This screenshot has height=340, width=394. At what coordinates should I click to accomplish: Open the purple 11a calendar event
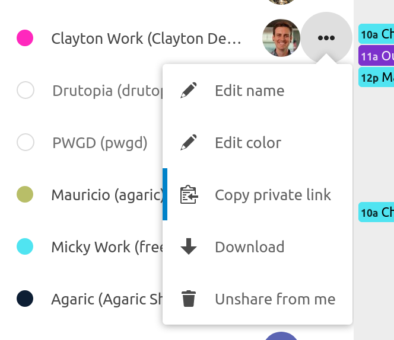[376, 56]
